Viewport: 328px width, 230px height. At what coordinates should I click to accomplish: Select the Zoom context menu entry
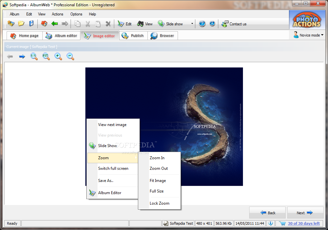click(x=113, y=158)
